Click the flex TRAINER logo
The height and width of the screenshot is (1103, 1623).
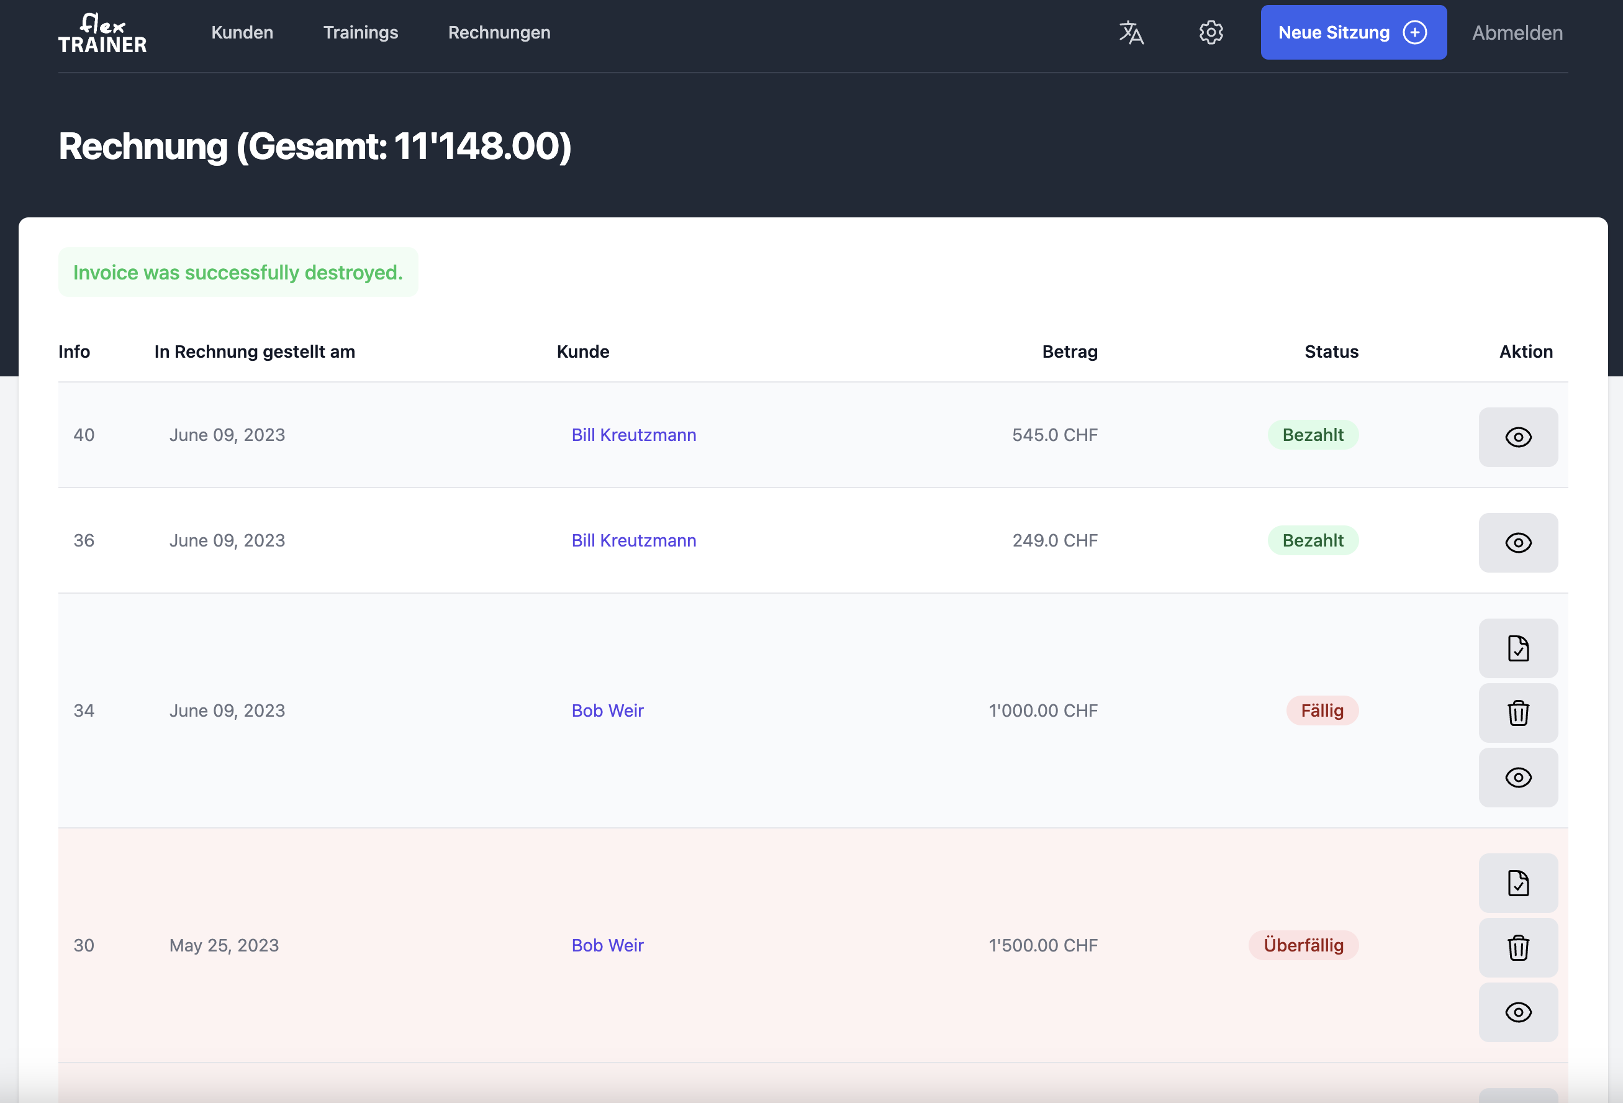point(102,32)
